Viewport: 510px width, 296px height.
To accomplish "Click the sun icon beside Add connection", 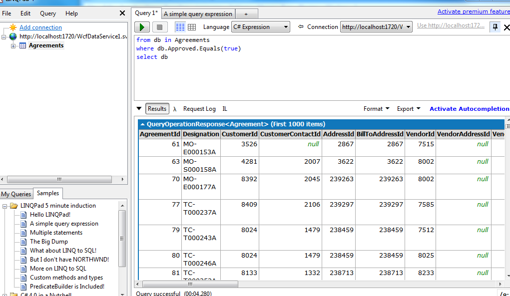I will tap(13, 27).
